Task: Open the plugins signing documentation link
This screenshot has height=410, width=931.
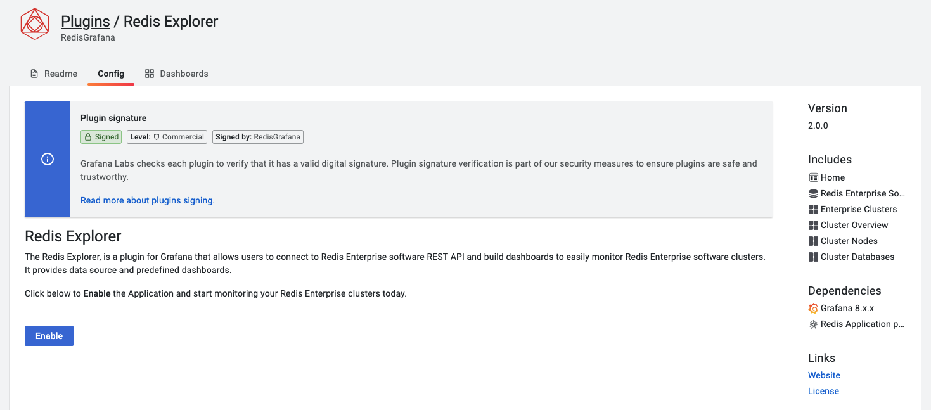Action: pyautogui.click(x=147, y=200)
